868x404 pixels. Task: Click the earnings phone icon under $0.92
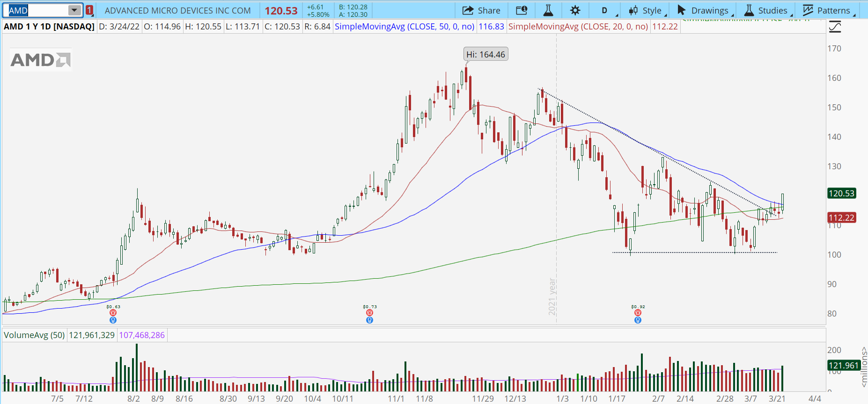point(638,313)
